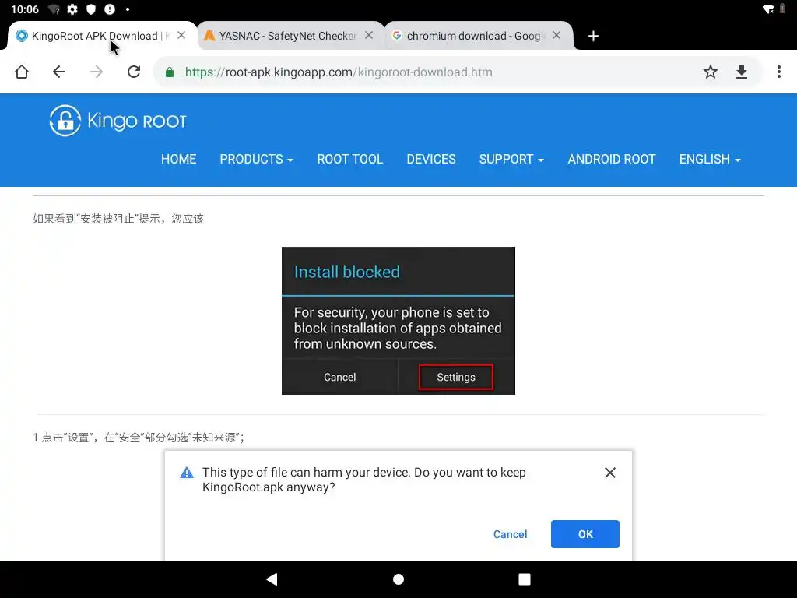
Task: Click the Kingo ROOT logo
Action: tap(118, 121)
